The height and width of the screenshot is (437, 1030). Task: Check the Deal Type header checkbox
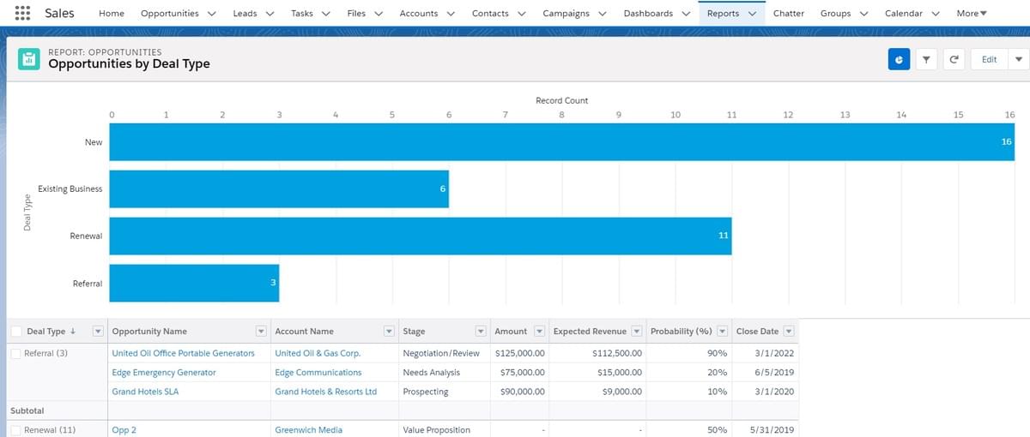(16, 332)
